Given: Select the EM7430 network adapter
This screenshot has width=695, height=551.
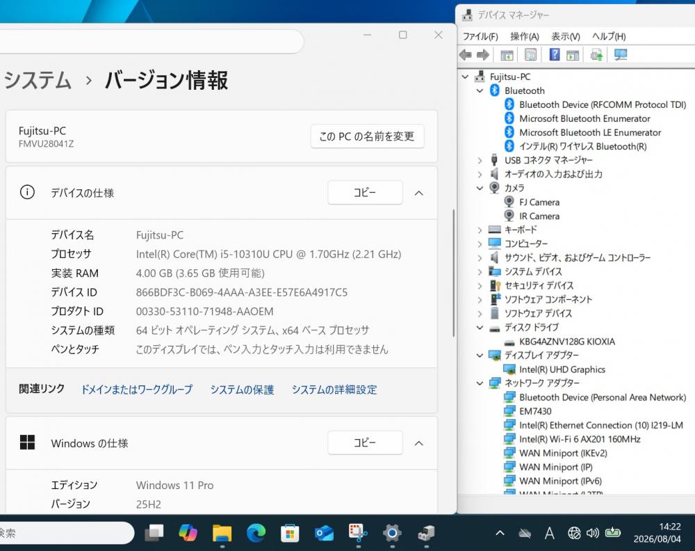Looking at the screenshot, I should click(x=535, y=411).
